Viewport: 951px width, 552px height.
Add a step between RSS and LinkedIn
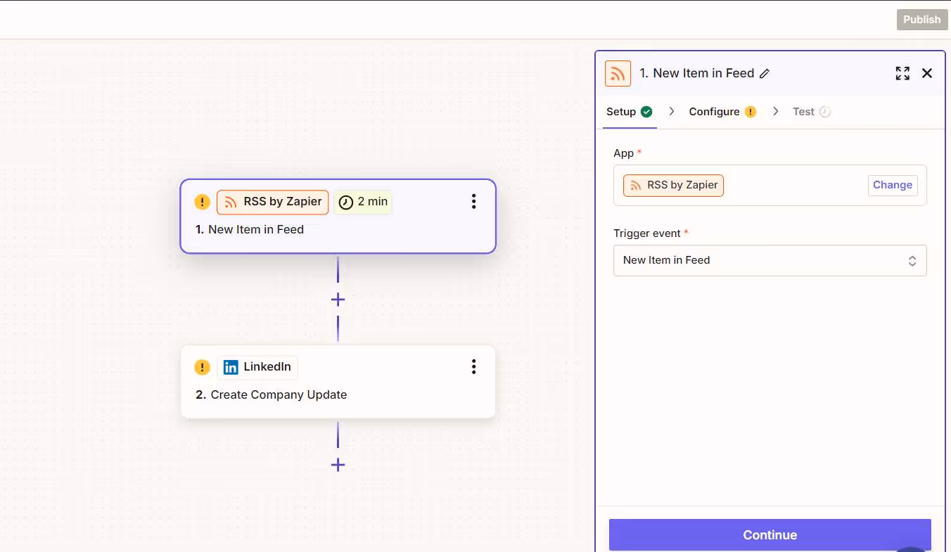tap(338, 299)
